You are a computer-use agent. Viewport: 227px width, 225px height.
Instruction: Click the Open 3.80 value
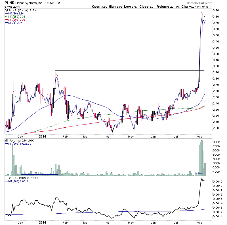(x=99, y=7)
